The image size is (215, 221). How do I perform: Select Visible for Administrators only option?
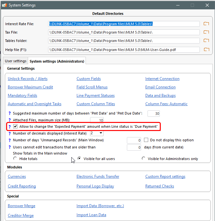(143, 158)
